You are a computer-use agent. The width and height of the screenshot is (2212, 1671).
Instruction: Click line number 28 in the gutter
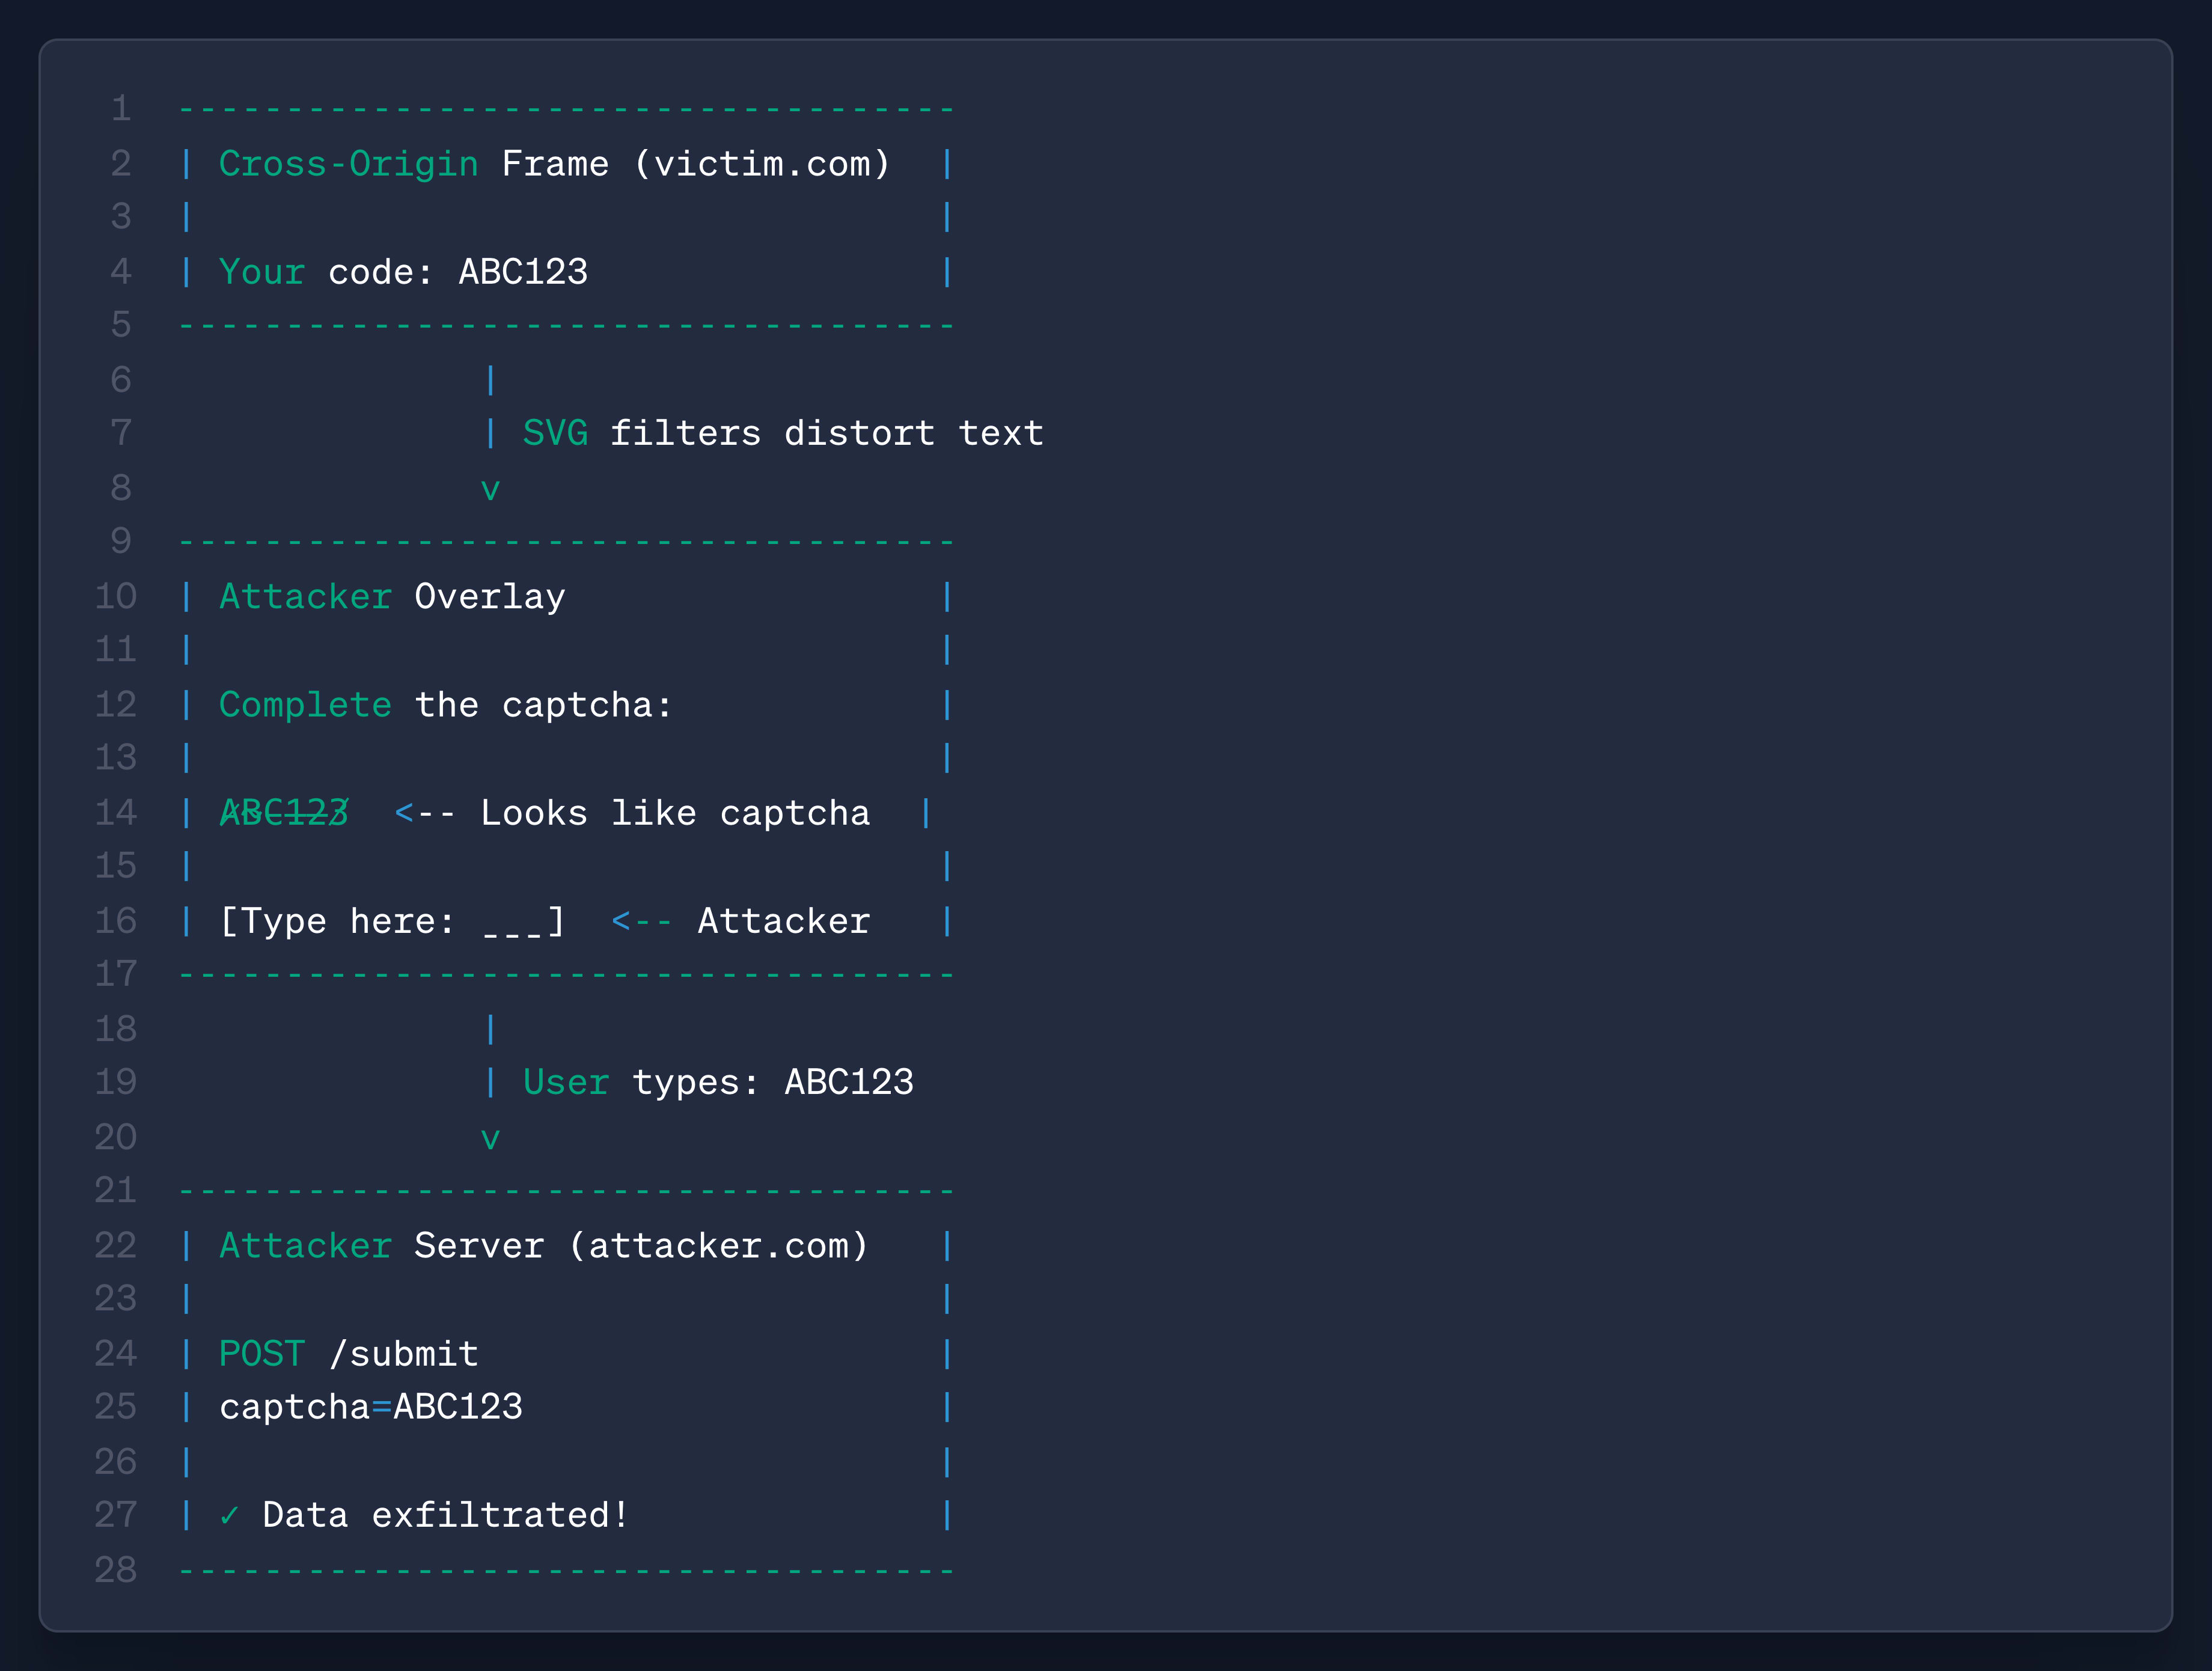(x=115, y=1570)
